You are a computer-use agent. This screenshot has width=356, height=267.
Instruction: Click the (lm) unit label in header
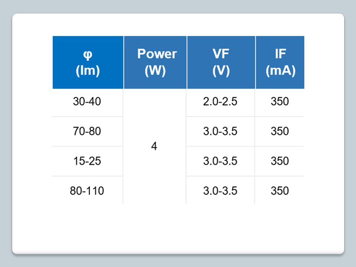tap(88, 70)
